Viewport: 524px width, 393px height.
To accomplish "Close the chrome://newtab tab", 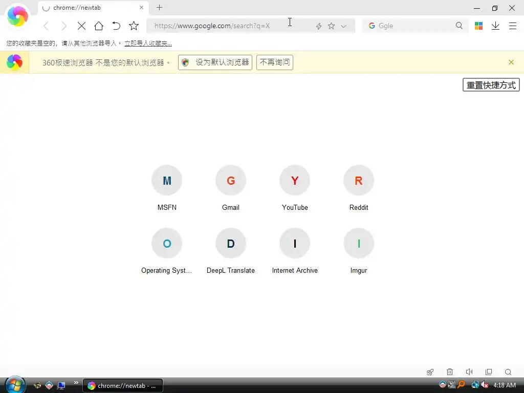I will 141,7.
